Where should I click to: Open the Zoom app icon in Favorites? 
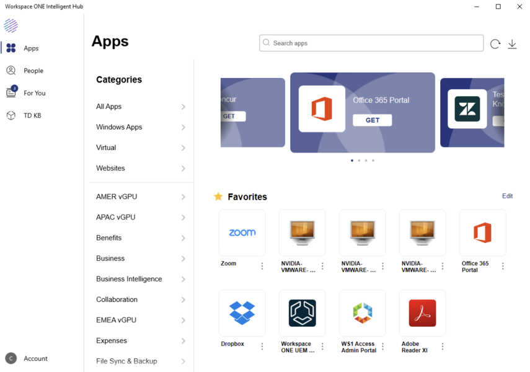click(242, 232)
